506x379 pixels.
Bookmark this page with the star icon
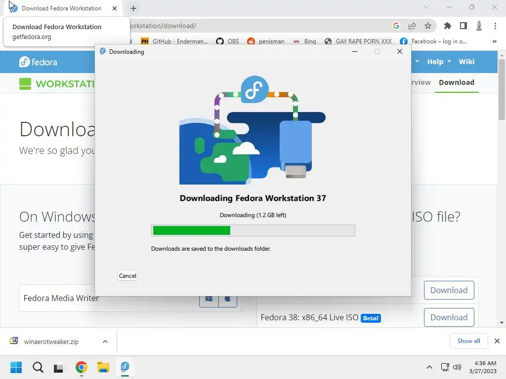pos(428,26)
